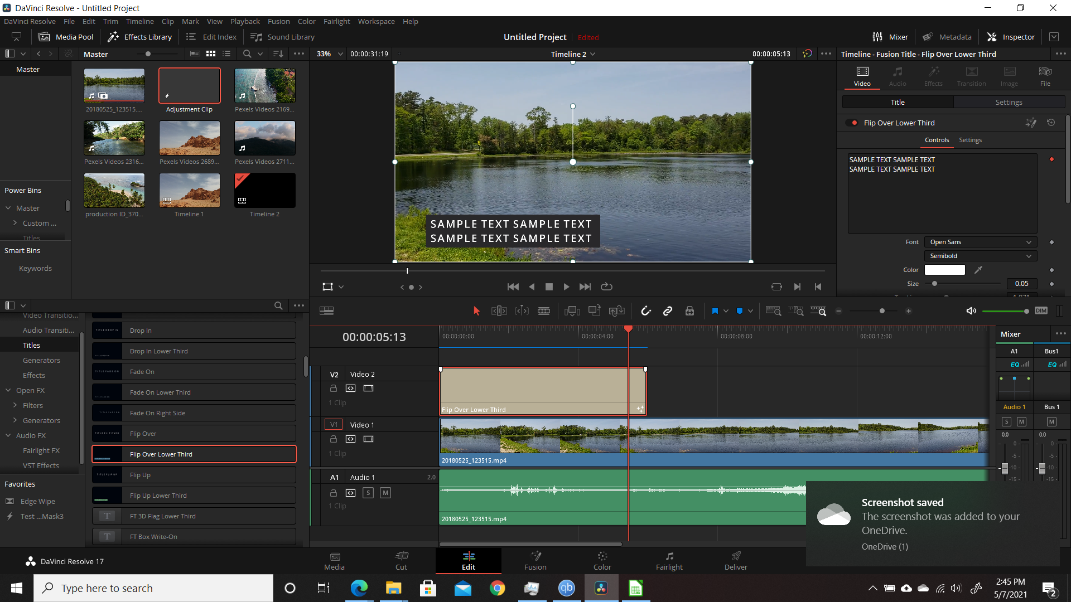This screenshot has height=602, width=1071.
Task: Open the Sound Library panel
Action: coord(283,37)
